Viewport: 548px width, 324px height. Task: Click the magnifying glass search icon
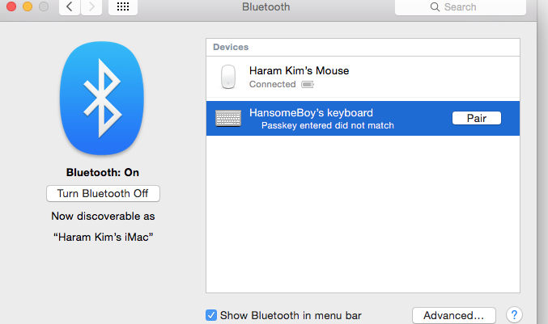pos(435,7)
